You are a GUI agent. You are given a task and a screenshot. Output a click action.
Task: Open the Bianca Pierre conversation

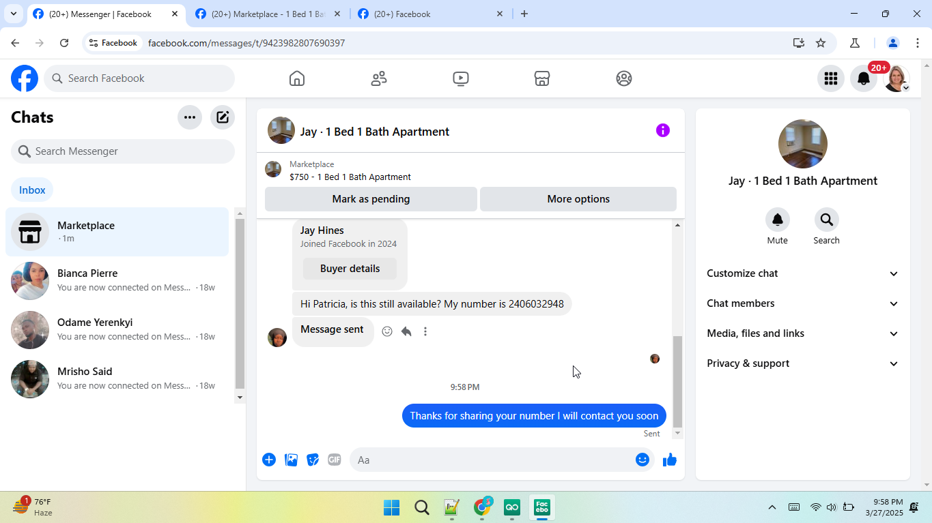117,281
